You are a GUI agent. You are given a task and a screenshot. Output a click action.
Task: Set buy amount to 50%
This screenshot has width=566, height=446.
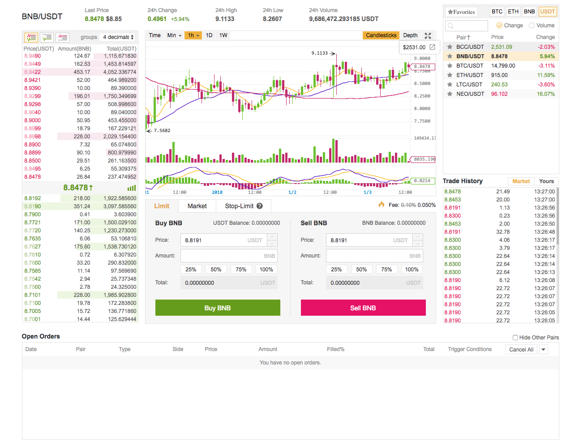pos(216,270)
